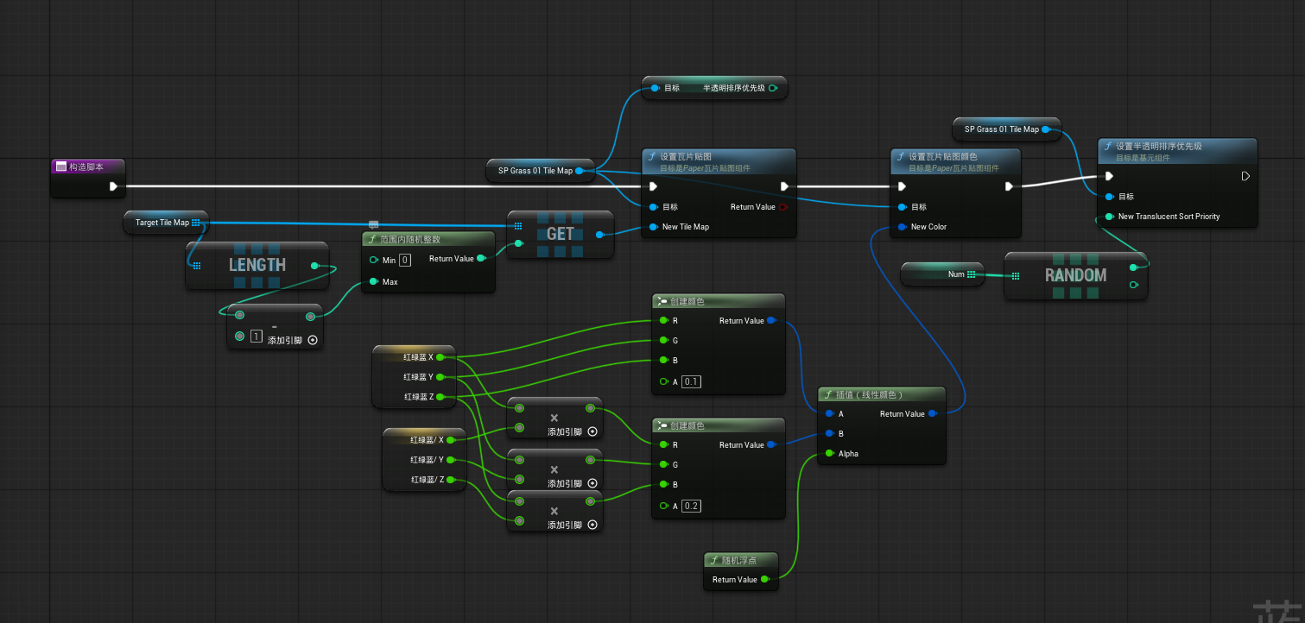Click Return Value pin of 插值(线性颜色)
Image resolution: width=1305 pixels, height=623 pixels.
[932, 414]
